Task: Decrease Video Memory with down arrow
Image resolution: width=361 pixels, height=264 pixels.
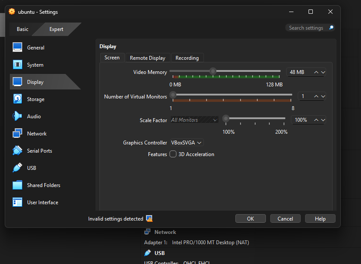Action: pos(323,72)
